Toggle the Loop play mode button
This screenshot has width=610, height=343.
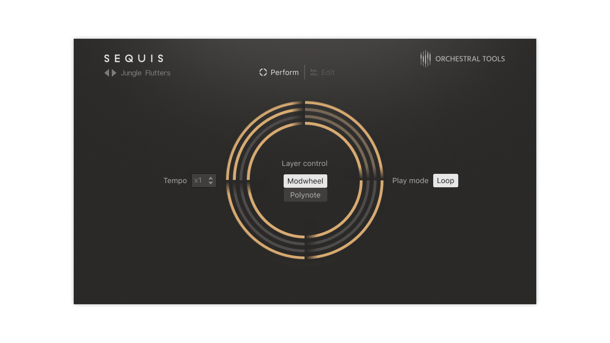coord(445,181)
